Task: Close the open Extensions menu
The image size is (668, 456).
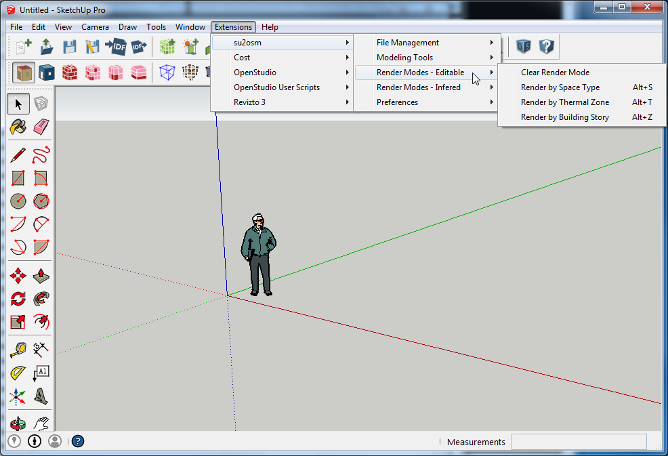Action: (233, 27)
